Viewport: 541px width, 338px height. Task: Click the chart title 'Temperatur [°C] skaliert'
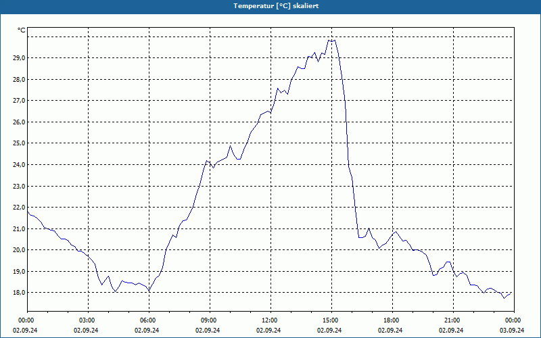[276, 6]
